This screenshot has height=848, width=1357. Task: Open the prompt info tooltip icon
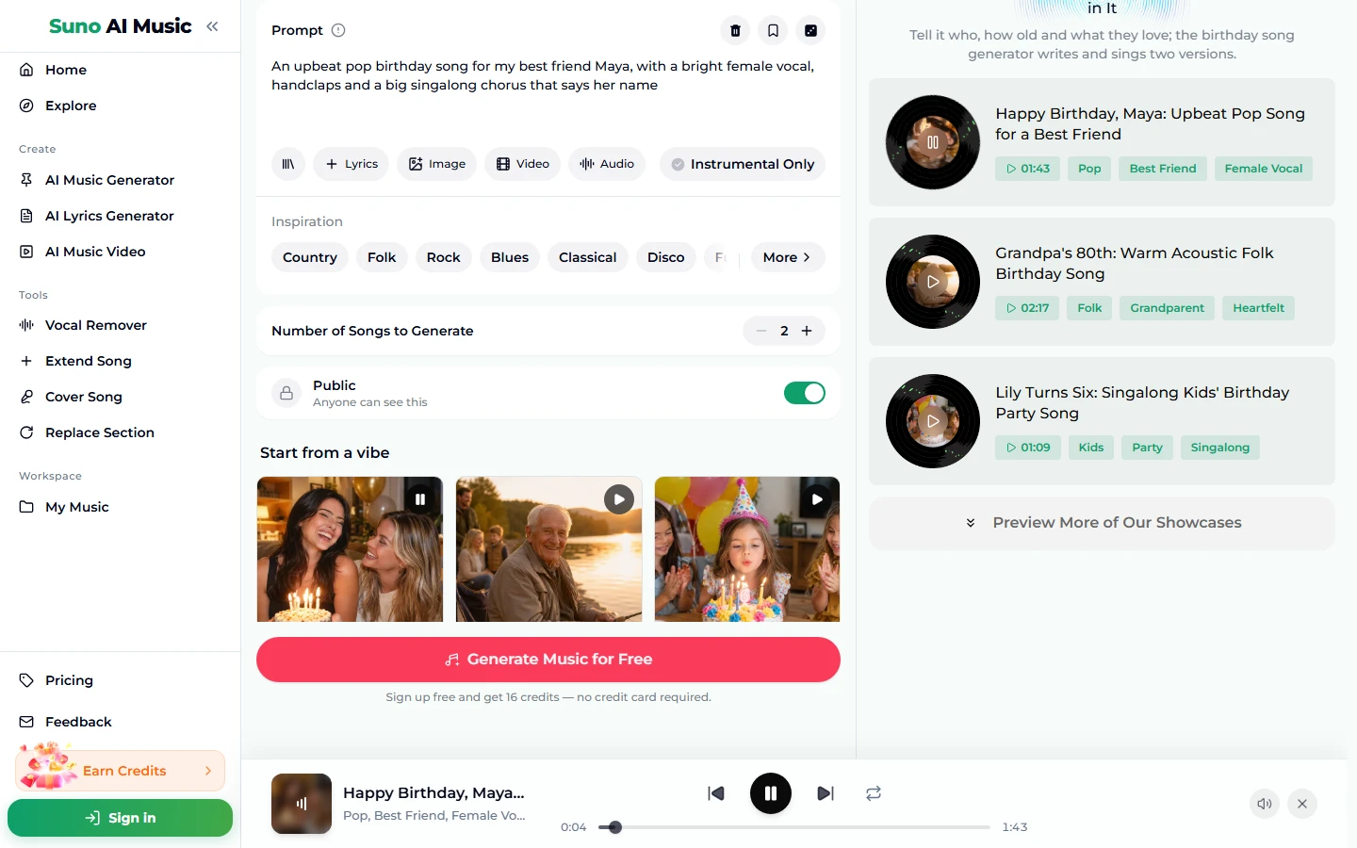pyautogui.click(x=338, y=30)
